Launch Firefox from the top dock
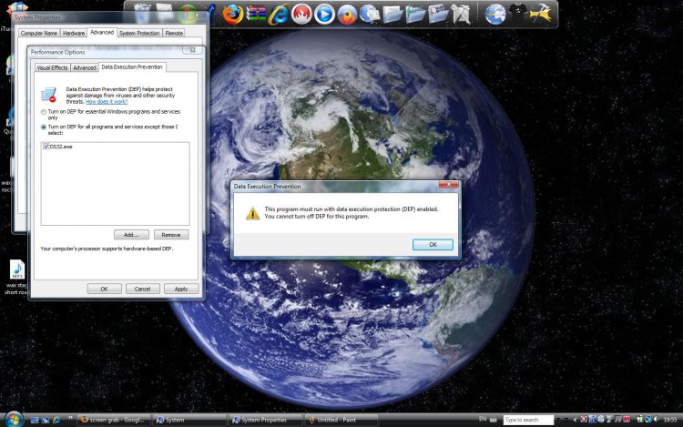 (x=233, y=14)
